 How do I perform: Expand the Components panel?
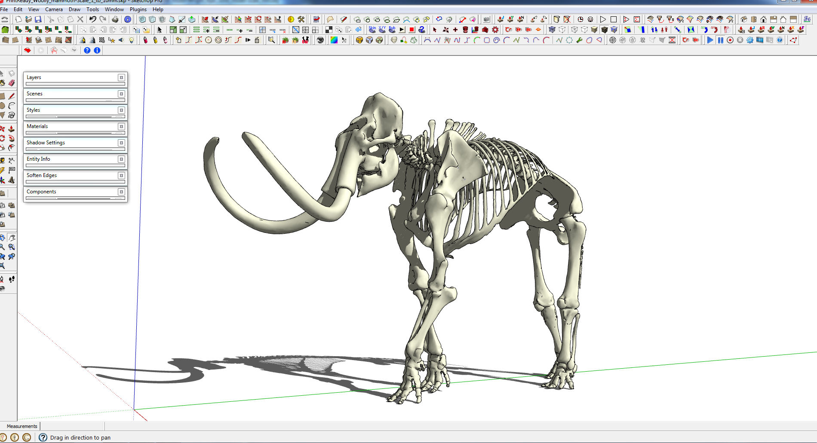[x=71, y=192]
